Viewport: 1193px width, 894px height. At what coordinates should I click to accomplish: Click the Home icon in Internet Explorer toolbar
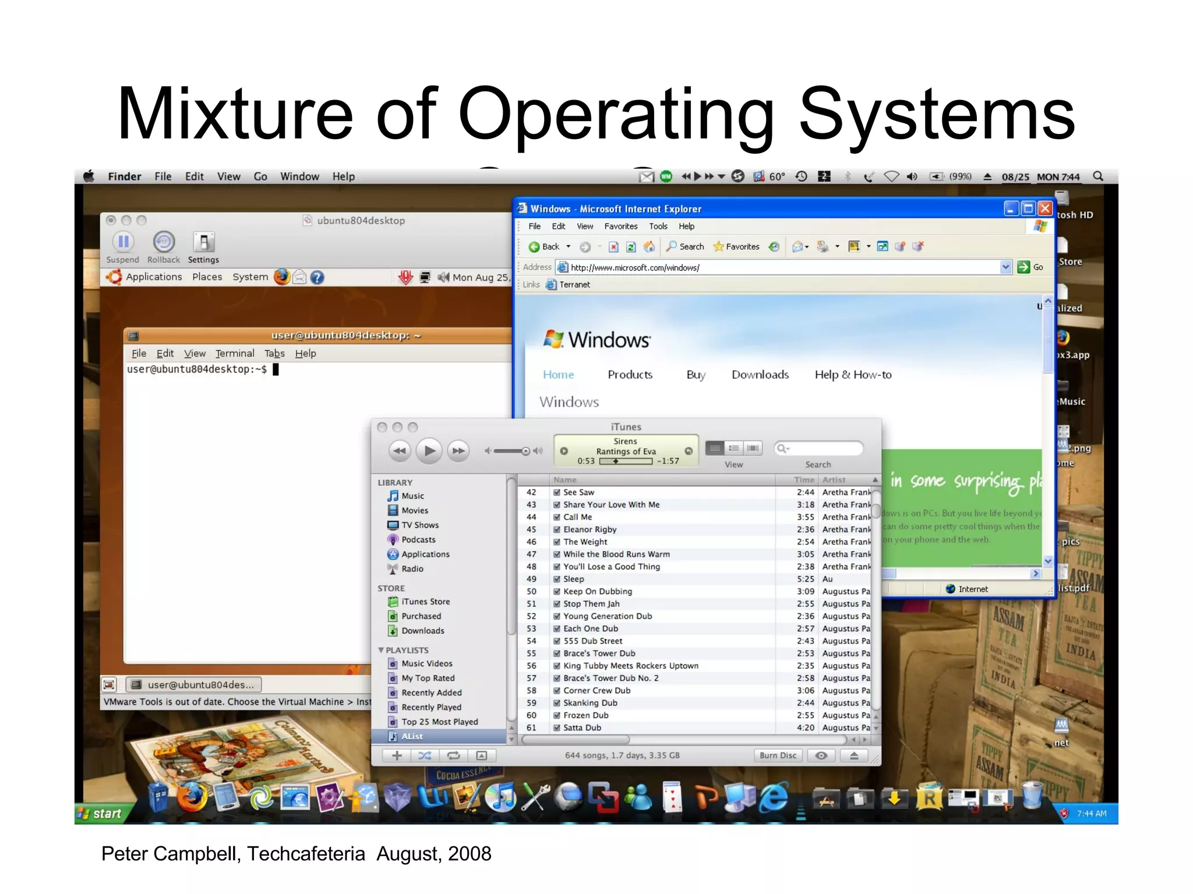pos(649,247)
